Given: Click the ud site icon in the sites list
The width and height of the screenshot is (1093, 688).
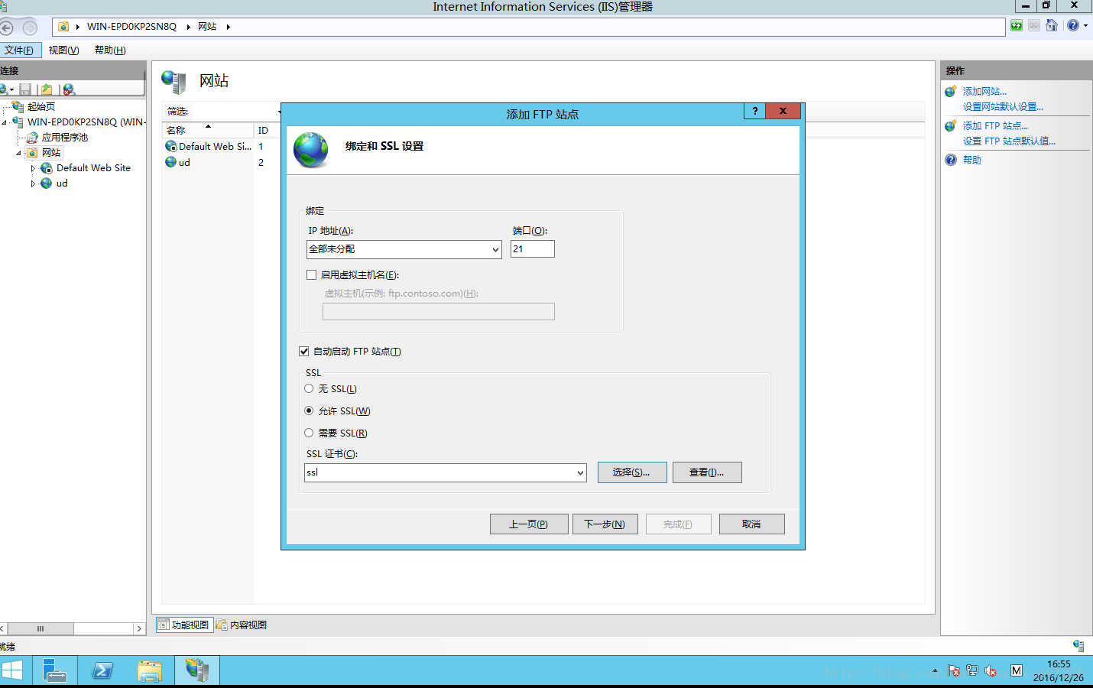Looking at the screenshot, I should [x=171, y=162].
